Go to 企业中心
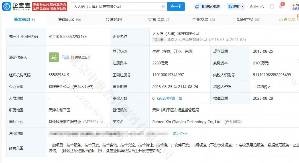 pos(257,7)
